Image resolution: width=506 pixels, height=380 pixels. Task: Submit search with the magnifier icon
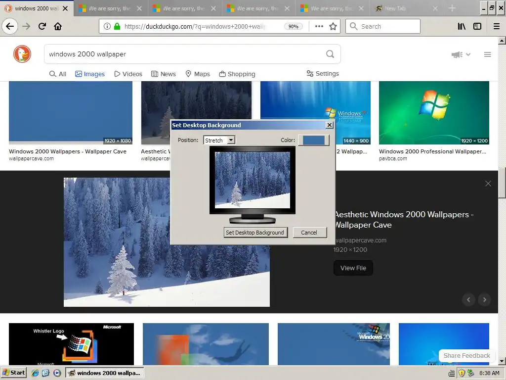tap(330, 54)
